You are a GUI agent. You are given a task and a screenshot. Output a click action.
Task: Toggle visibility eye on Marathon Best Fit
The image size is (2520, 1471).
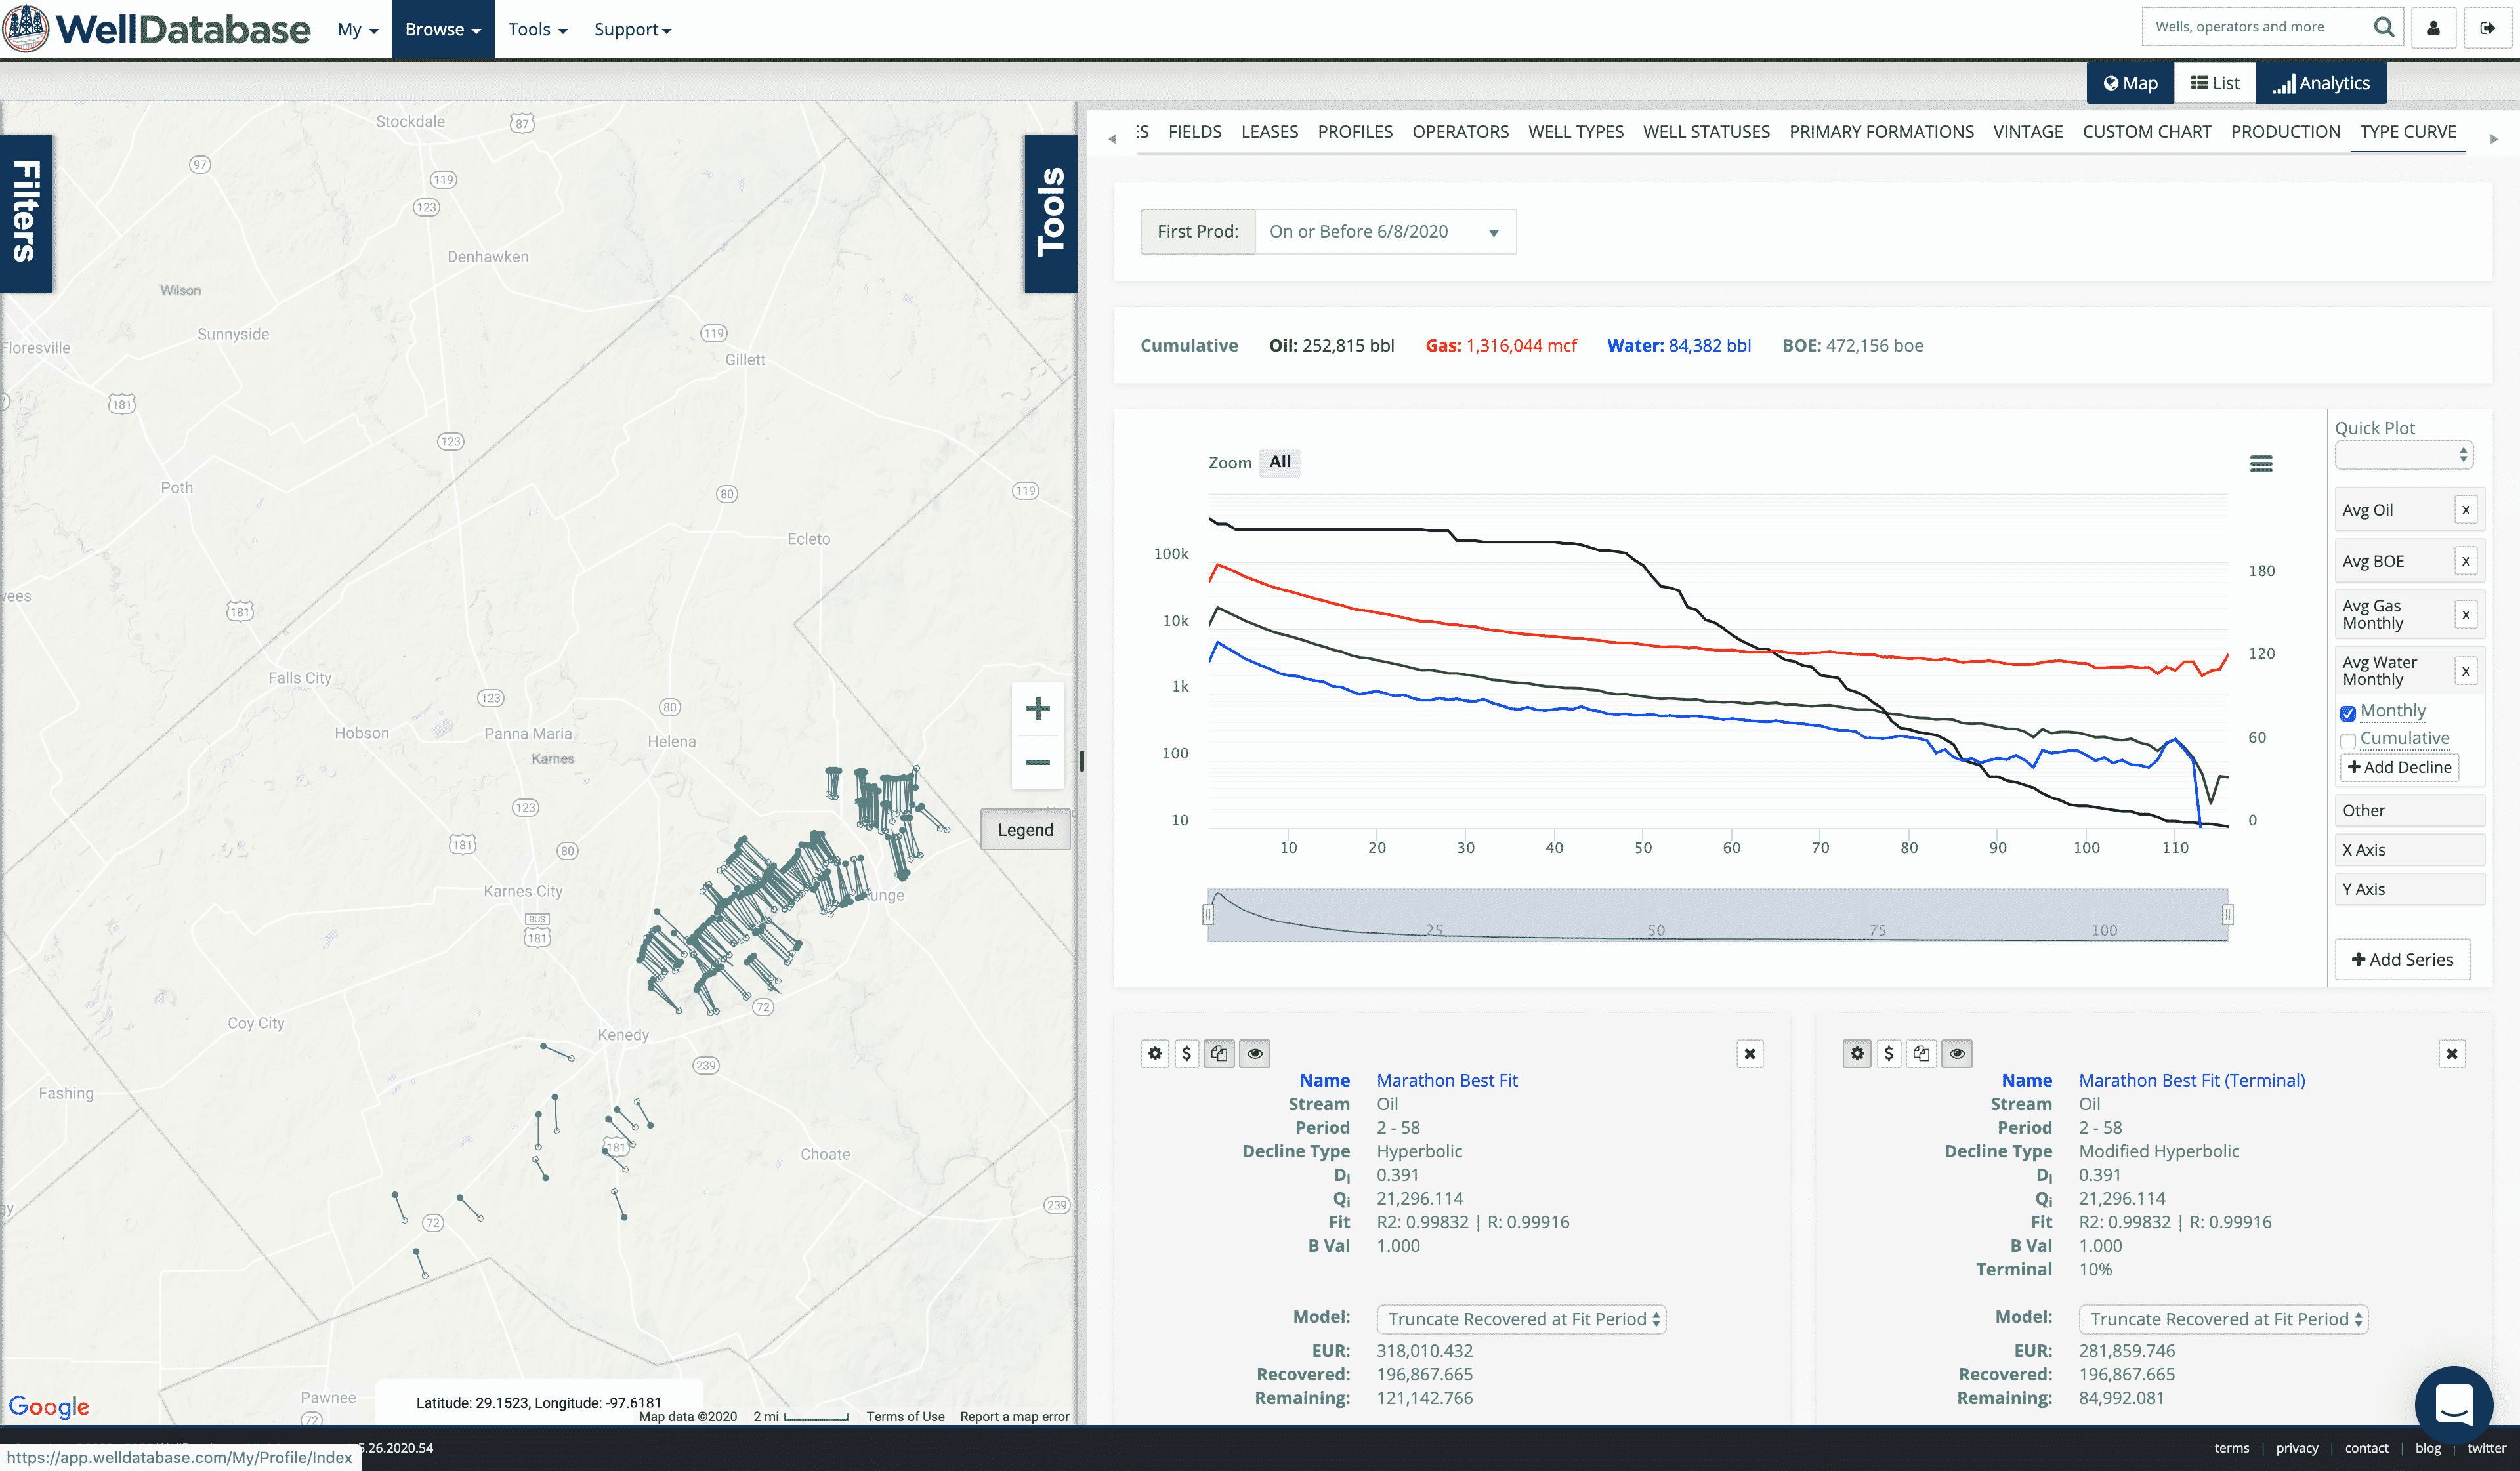[1255, 1053]
